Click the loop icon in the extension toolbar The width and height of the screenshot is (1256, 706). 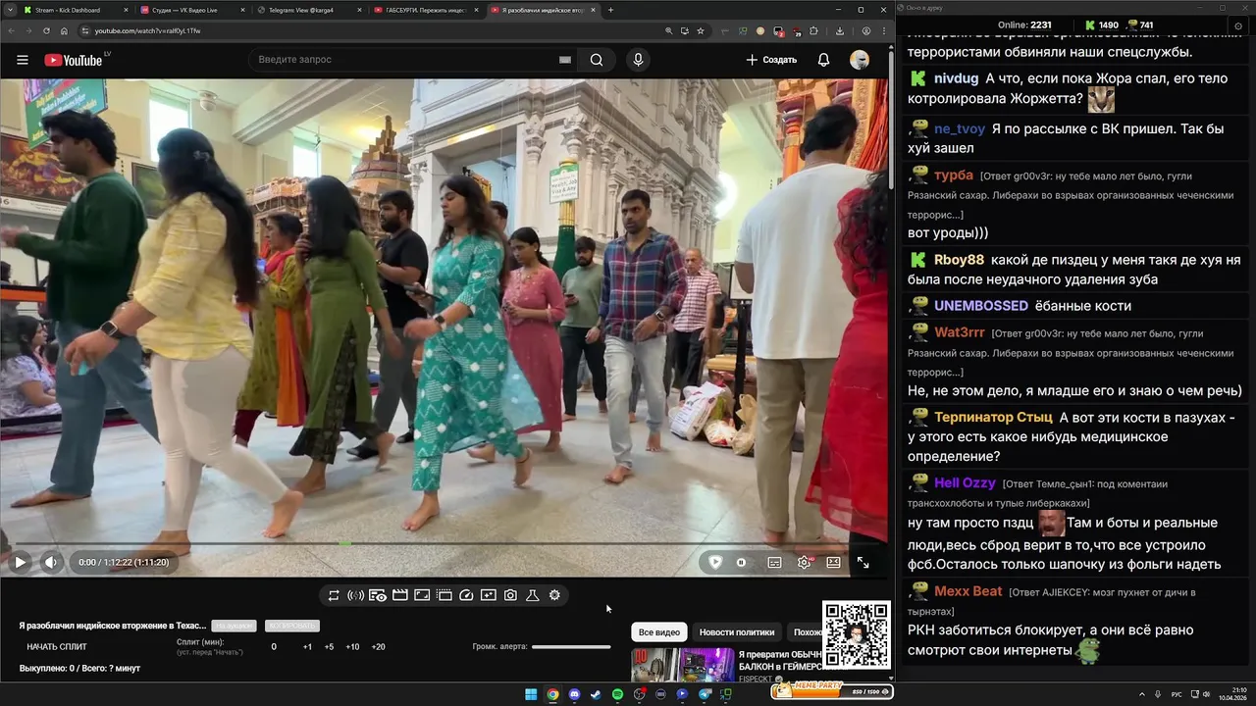point(334,595)
